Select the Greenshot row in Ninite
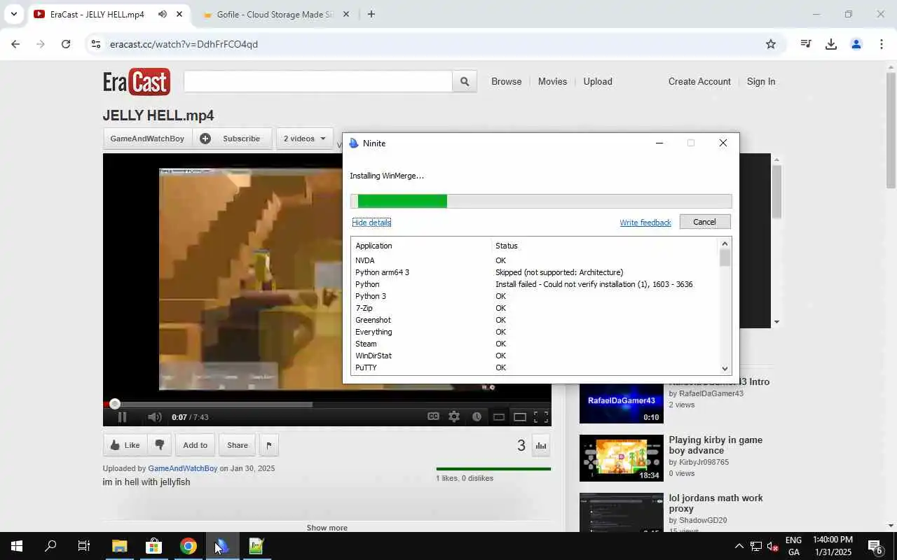This screenshot has height=560, width=897. [535, 320]
